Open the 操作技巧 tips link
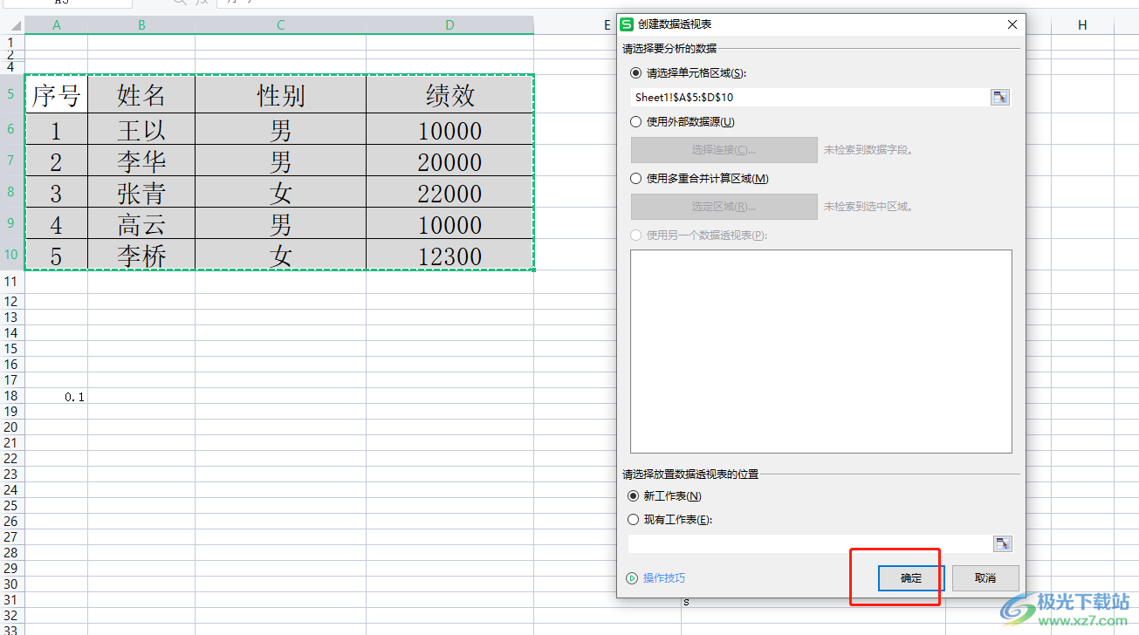Viewport: 1139px width, 635px height. click(x=664, y=577)
